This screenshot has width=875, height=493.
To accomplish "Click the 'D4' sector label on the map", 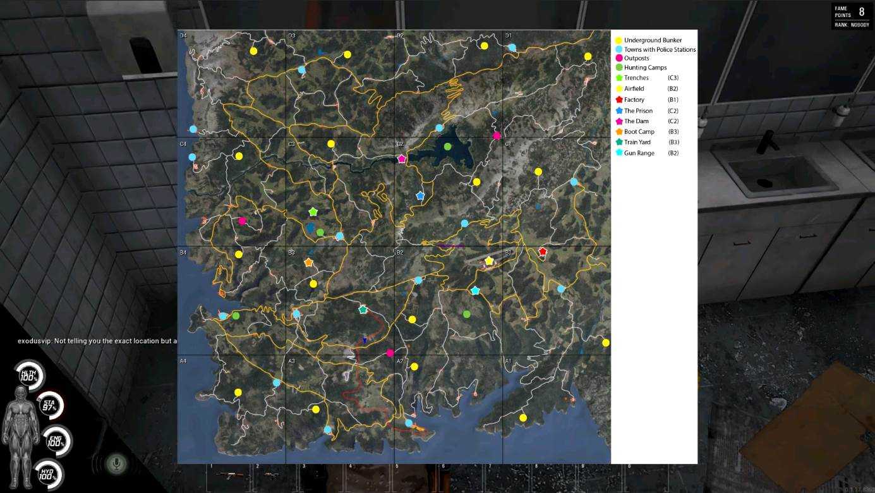I will click(183, 35).
